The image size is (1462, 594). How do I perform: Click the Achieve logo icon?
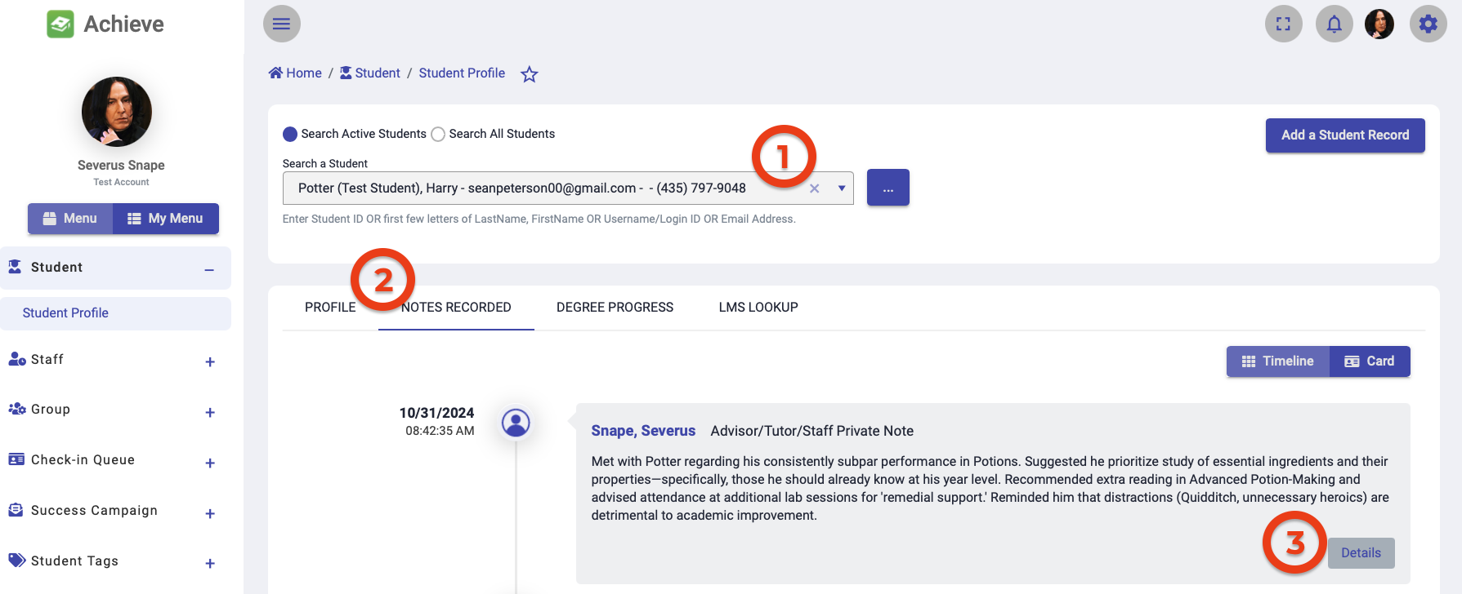click(60, 24)
